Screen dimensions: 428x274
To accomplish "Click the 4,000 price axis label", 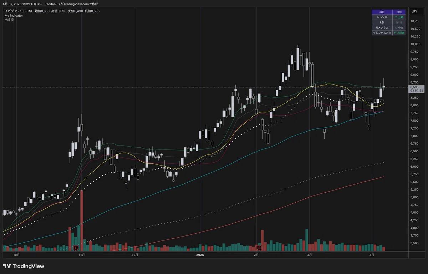I will [414, 228].
